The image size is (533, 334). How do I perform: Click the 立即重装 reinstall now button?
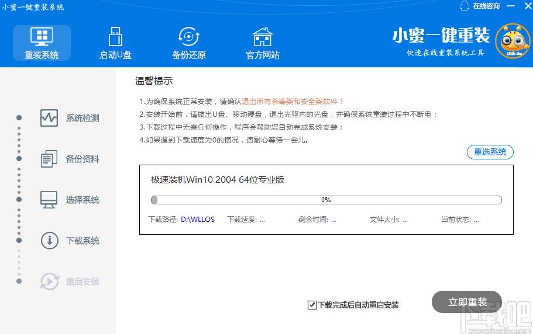tap(467, 302)
